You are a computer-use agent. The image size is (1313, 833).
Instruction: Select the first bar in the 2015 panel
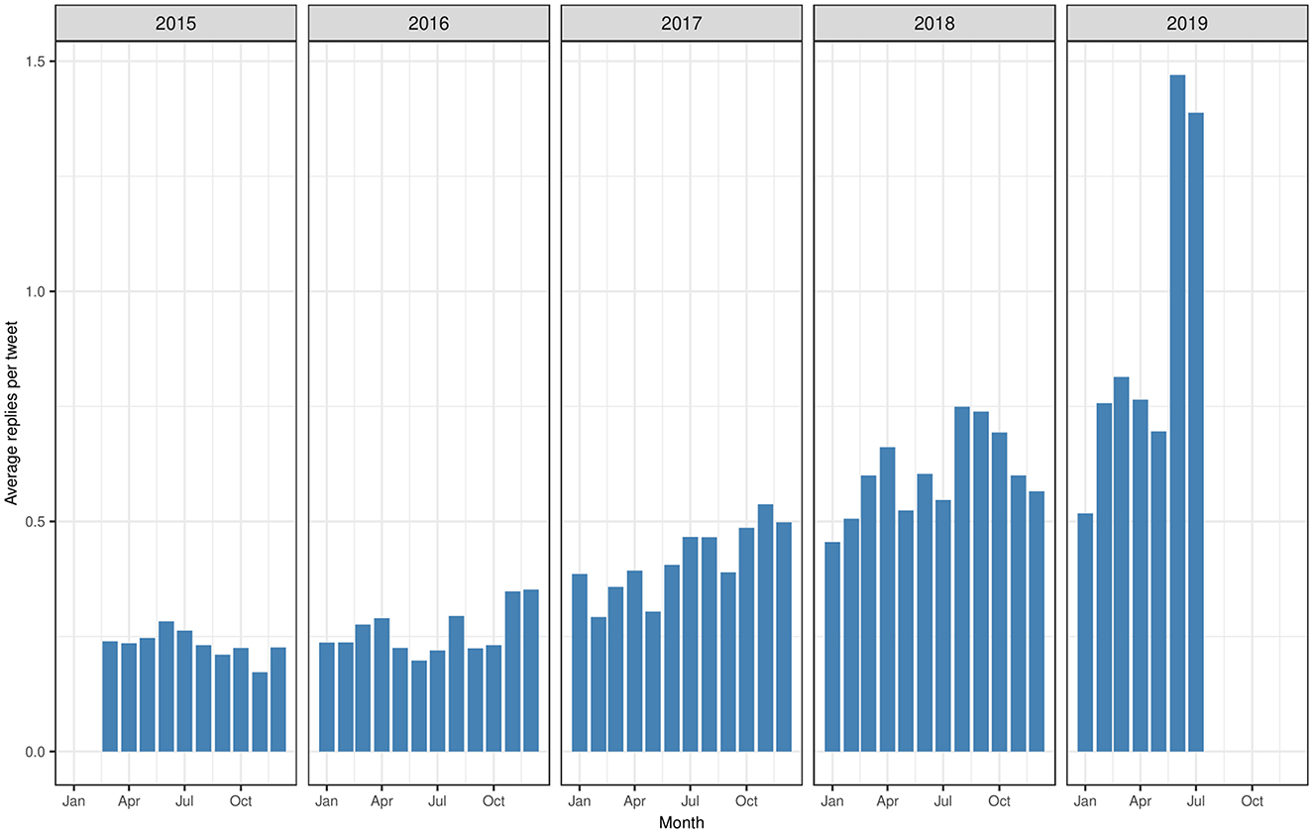[x=110, y=696]
